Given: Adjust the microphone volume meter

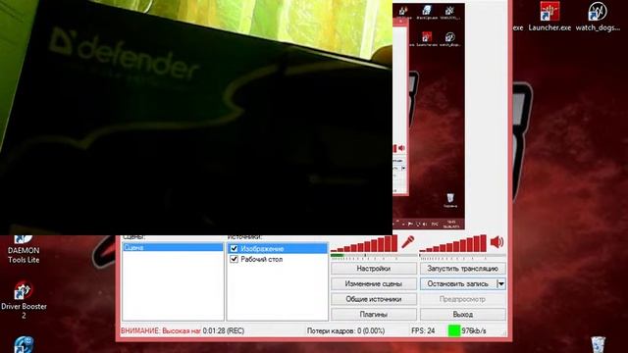Looking at the screenshot, I should tap(364, 244).
